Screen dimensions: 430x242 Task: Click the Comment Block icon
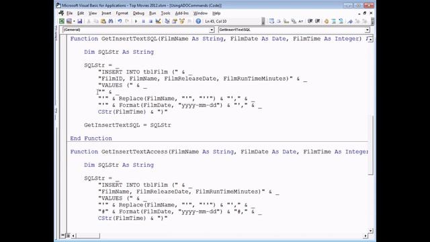click(x=334, y=21)
